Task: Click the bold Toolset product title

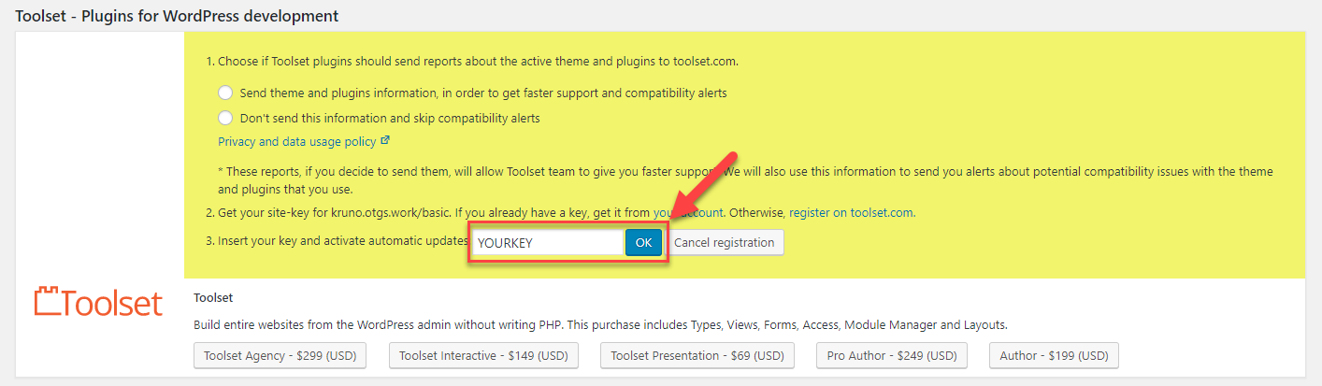Action: pyautogui.click(x=213, y=297)
